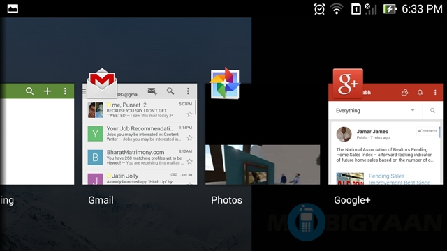Tap the blue B sender avatar
The image size is (447, 251).
point(95,157)
